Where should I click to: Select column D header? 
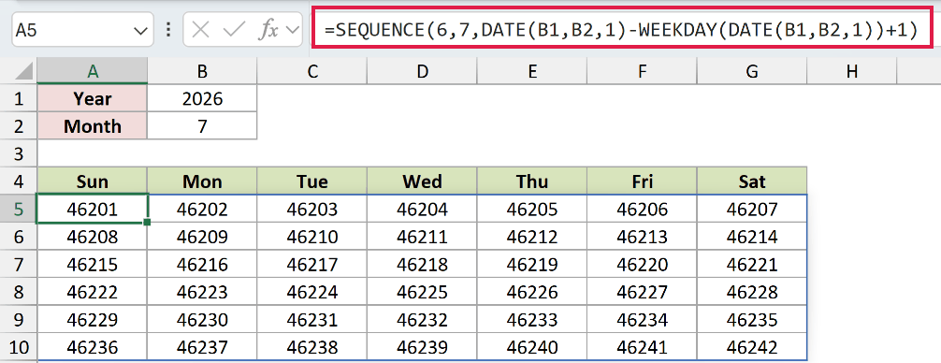click(x=423, y=71)
